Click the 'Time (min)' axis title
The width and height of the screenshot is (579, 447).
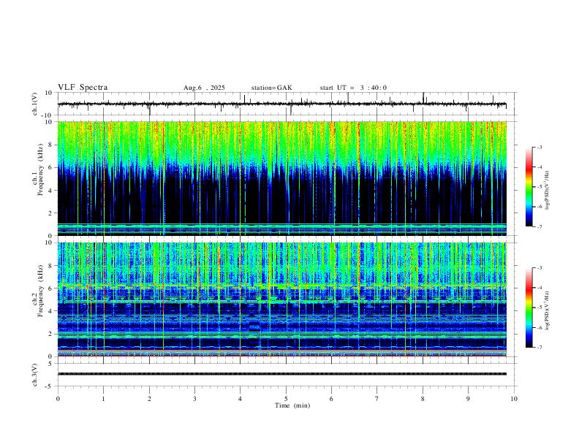click(292, 405)
